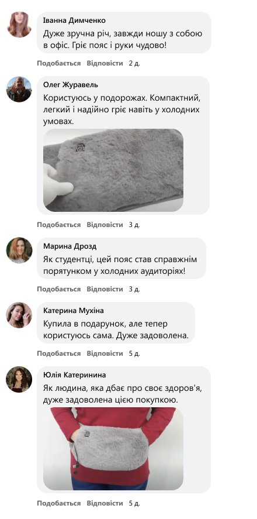Like Марина Дрозд's comment
This screenshot has width=257, height=519.
coord(59,289)
